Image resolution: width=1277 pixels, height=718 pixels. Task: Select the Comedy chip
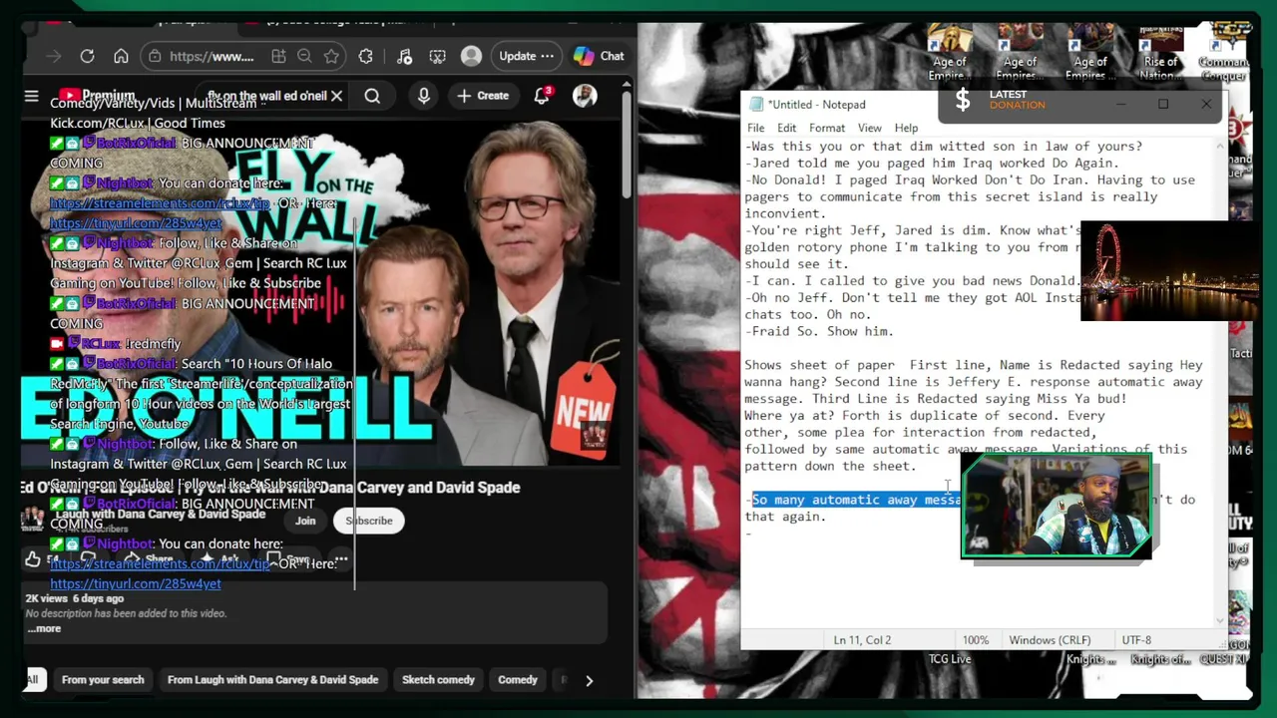coord(518,680)
